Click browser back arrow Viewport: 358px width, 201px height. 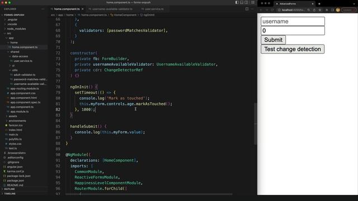pos(261,10)
